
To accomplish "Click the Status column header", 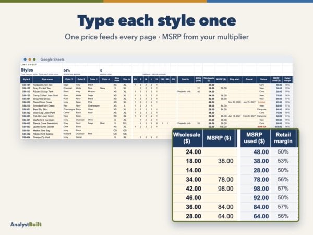I will [263, 79].
